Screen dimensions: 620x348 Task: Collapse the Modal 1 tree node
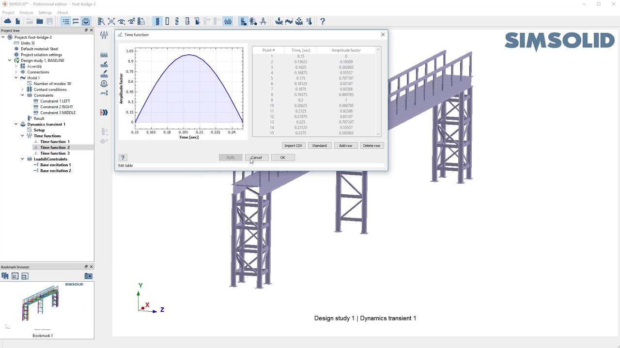pyautogui.click(x=16, y=78)
